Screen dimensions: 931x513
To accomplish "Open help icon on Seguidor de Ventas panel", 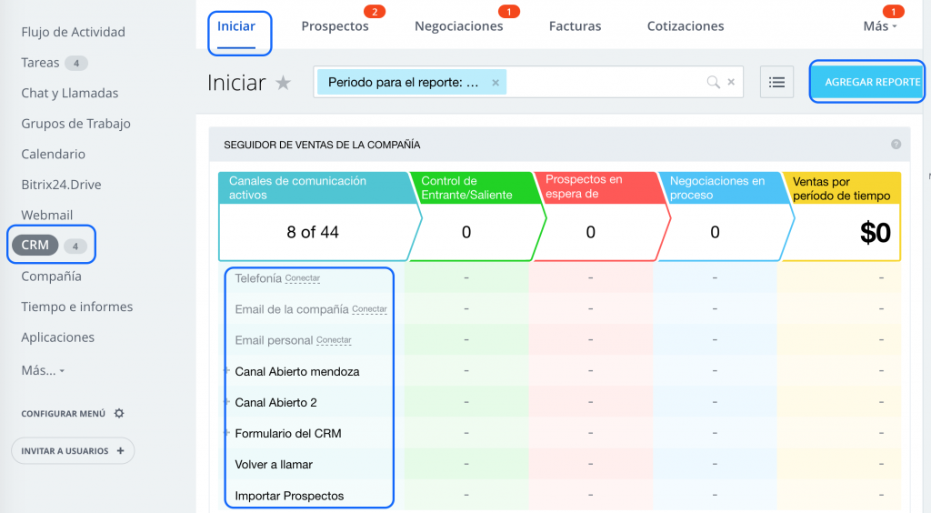I will [x=896, y=145].
